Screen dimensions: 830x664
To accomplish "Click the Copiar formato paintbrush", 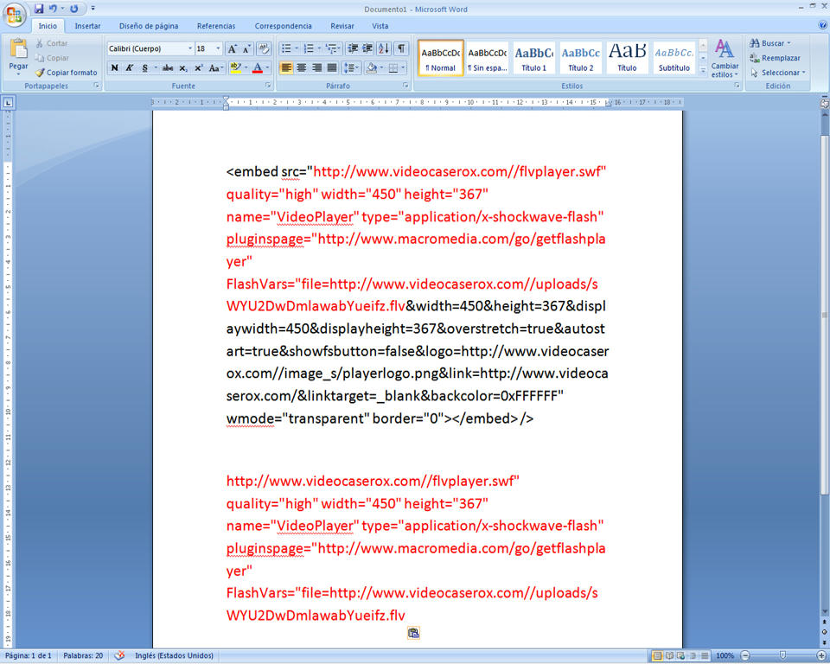I will pyautogui.click(x=67, y=73).
